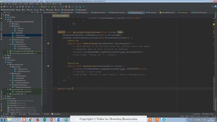Click the yellow warning marker on error stripe
Screen dimensions: 217x122
coord(214,24)
